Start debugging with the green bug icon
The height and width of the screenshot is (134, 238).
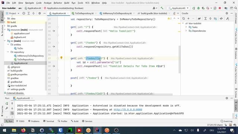tap(198, 8)
